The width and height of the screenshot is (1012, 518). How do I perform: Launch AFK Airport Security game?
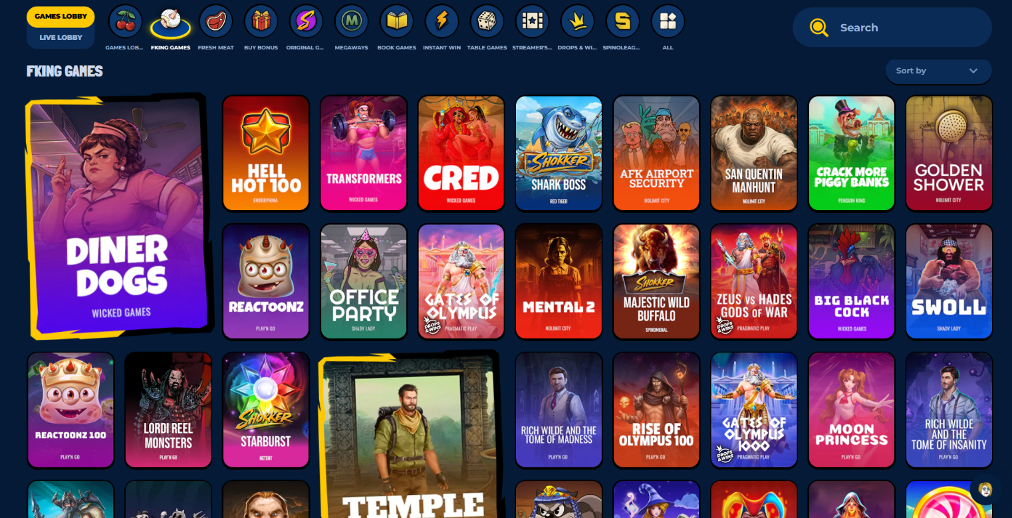click(x=656, y=153)
